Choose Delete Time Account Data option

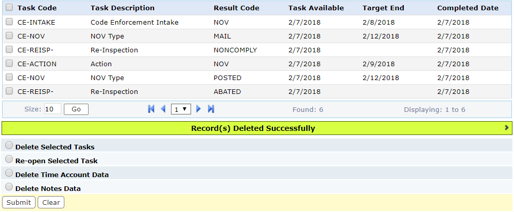(x=9, y=173)
